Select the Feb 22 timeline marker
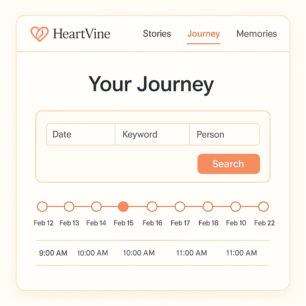 pyautogui.click(x=264, y=206)
